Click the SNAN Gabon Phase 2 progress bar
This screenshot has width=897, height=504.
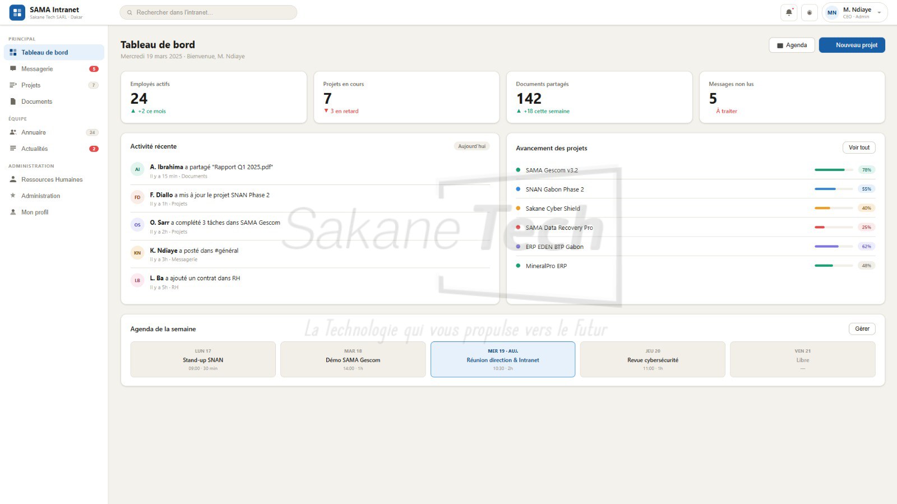coord(834,189)
